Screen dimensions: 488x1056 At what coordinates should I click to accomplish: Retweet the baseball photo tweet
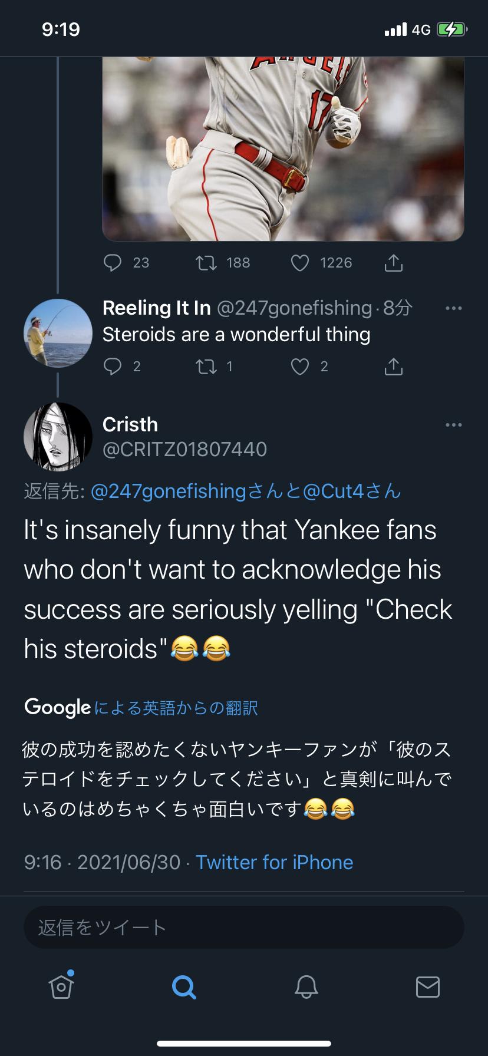(206, 262)
